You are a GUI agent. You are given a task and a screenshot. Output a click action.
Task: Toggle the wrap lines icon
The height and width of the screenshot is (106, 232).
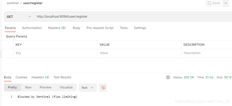tap(103, 88)
